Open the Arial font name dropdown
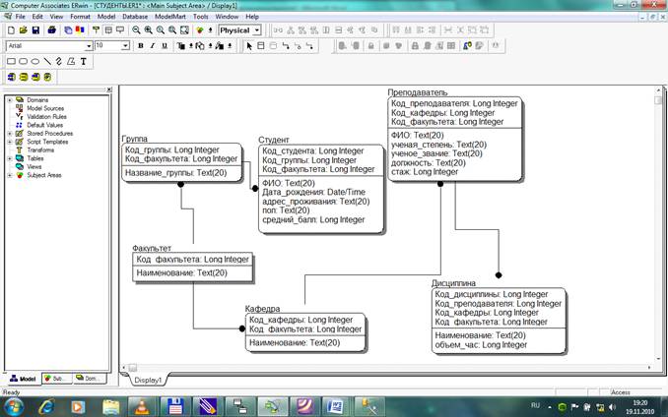Screen dimensions: 668x417 pos(89,45)
